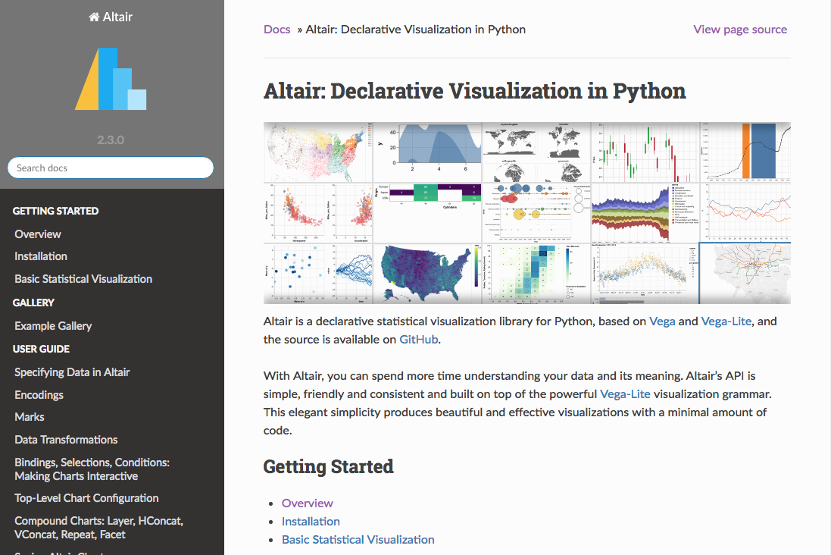Open the red-green candlestick chart thumbnail

point(646,152)
